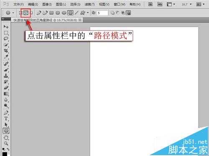This screenshot has width=209, height=156.
Task: Launch Bridge from the application bar
Action: coord(150,4)
